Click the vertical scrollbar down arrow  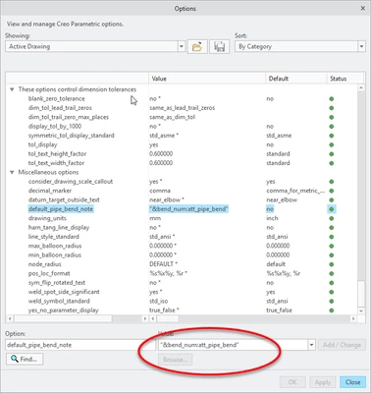[x=361, y=310]
